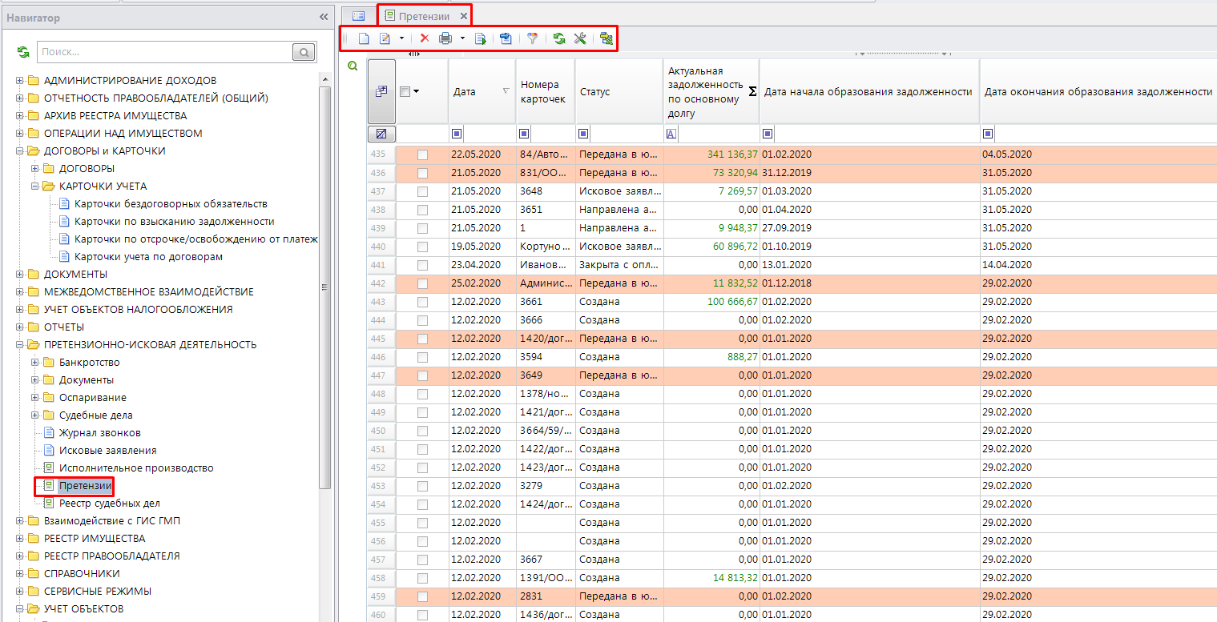Screen dimensions: 1217x622
Task: Click the grid corner grouping button
Action: [x=381, y=91]
